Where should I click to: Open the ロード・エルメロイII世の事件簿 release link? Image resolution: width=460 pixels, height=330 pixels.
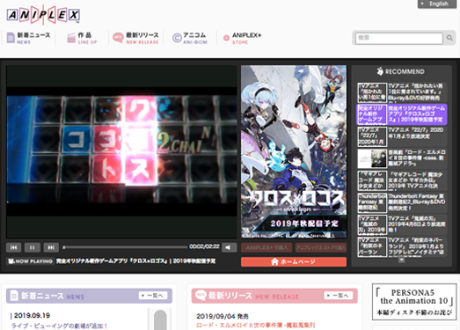point(256,325)
